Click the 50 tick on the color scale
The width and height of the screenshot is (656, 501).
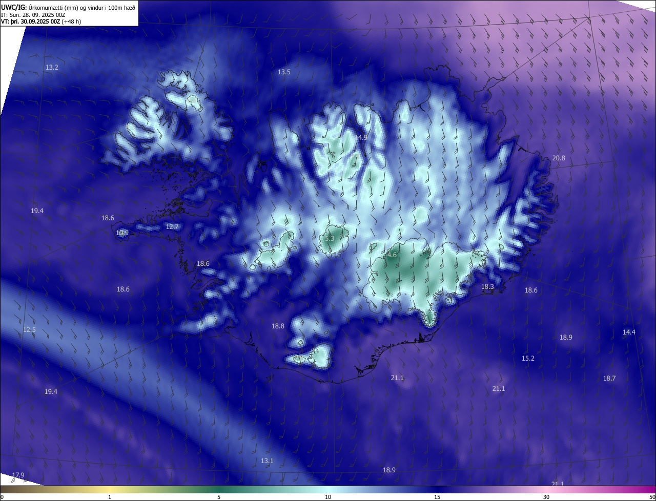tap(652, 497)
